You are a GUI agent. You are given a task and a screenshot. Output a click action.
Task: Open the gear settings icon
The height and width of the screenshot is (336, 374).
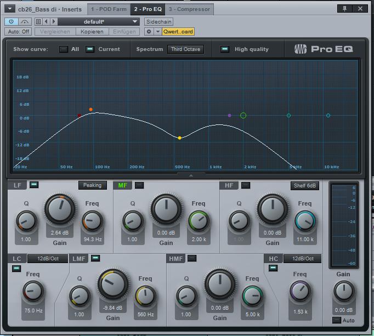(x=149, y=31)
